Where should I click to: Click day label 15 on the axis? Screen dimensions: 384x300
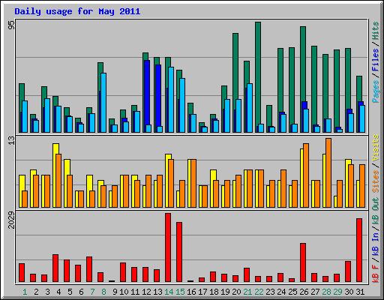(x=180, y=292)
